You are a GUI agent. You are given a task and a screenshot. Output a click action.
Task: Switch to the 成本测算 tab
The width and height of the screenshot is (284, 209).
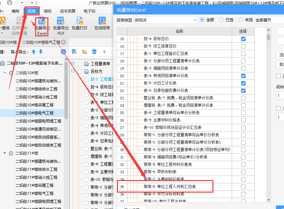pyautogui.click(x=68, y=11)
